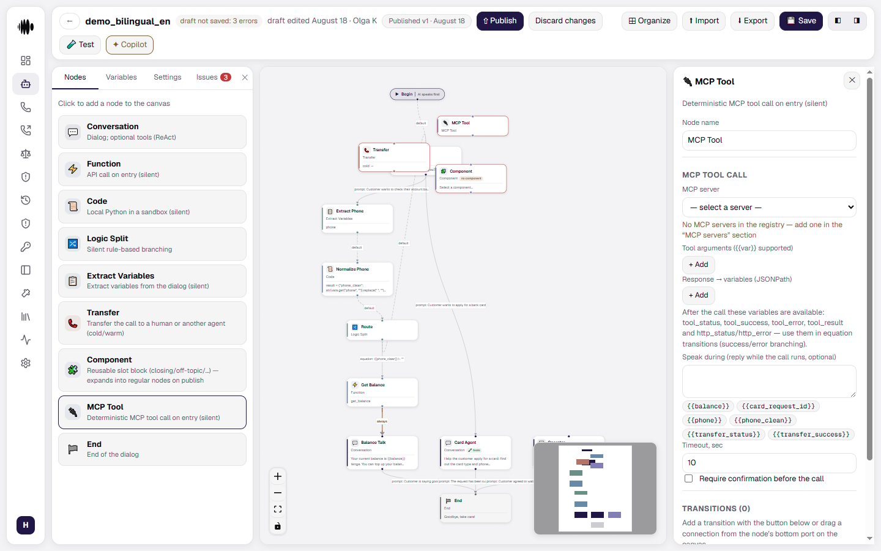Toggle the left panel layout icon
This screenshot has width=881, height=551.
[x=838, y=21]
